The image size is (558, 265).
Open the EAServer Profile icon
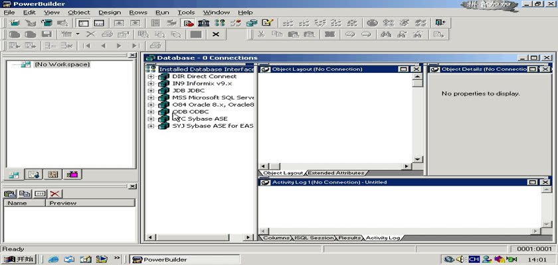pos(236,23)
